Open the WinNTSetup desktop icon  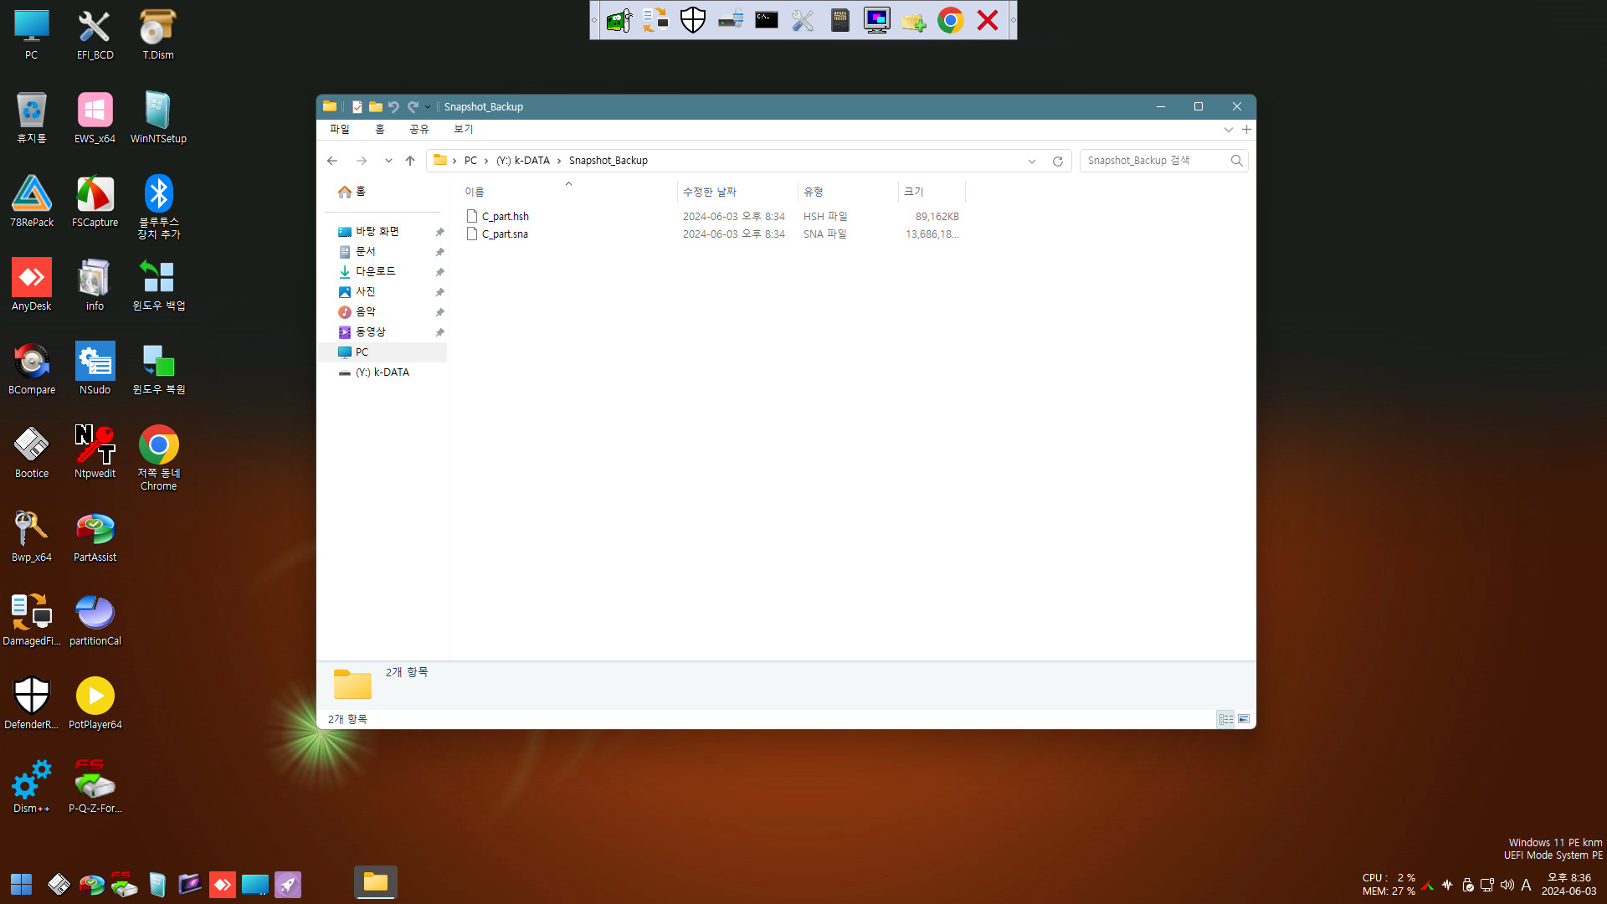pos(158,118)
